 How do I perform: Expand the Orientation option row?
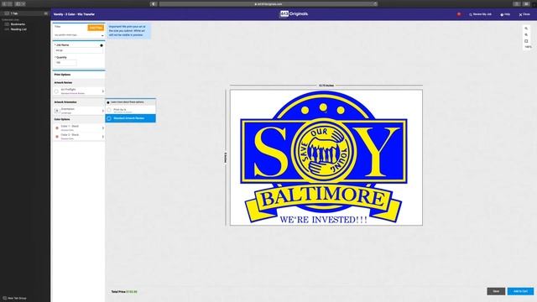click(79, 111)
